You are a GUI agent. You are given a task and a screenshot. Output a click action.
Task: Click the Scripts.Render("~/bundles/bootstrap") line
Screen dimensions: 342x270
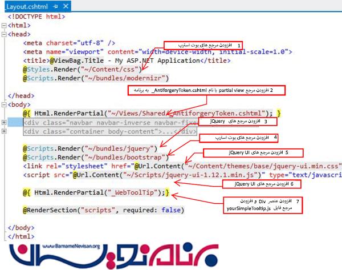click(x=96, y=158)
